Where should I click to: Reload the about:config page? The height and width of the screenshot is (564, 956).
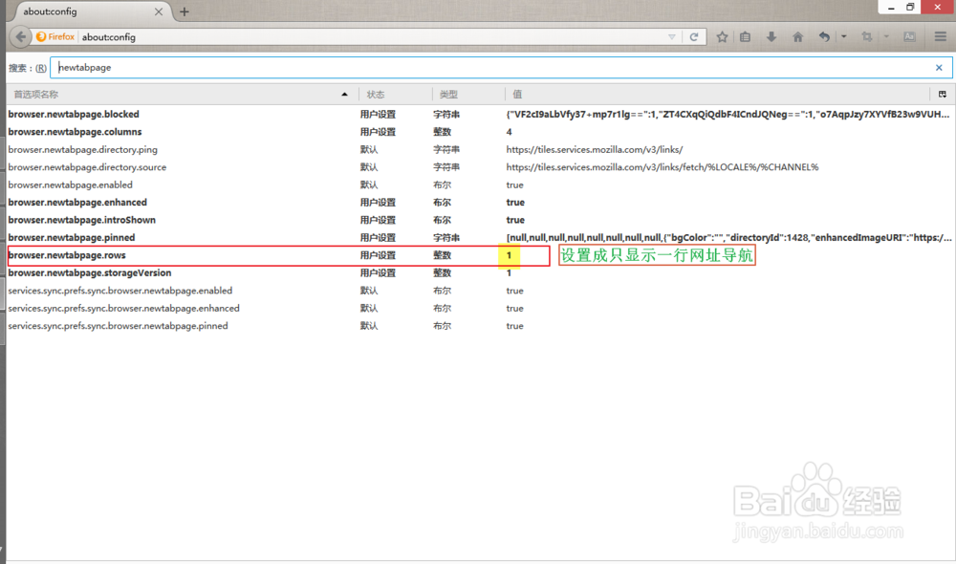click(x=694, y=36)
